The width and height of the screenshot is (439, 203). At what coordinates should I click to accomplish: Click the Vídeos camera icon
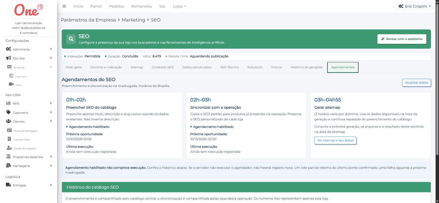[x=11, y=84]
